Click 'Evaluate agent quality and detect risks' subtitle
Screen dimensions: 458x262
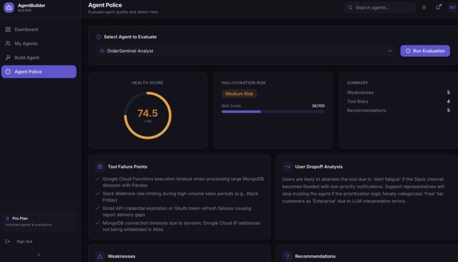tap(123, 12)
